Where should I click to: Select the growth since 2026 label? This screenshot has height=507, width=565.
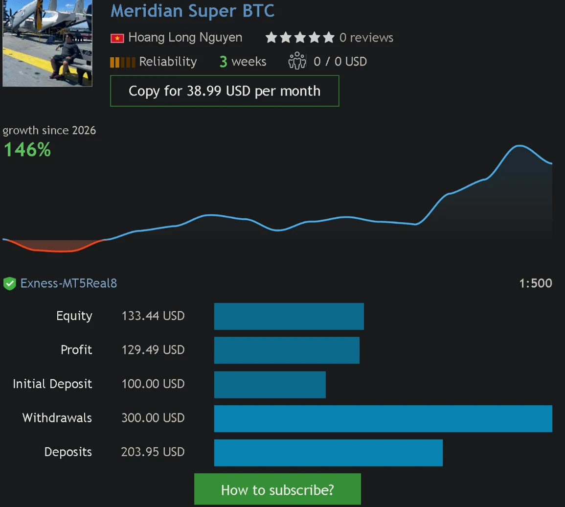click(x=49, y=130)
